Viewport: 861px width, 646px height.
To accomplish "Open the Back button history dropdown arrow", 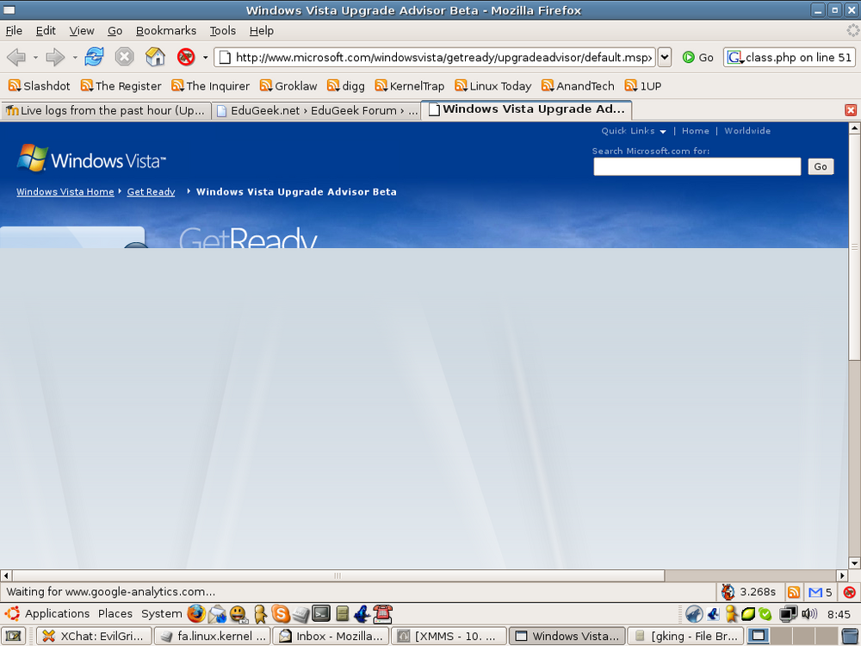I will click(35, 57).
